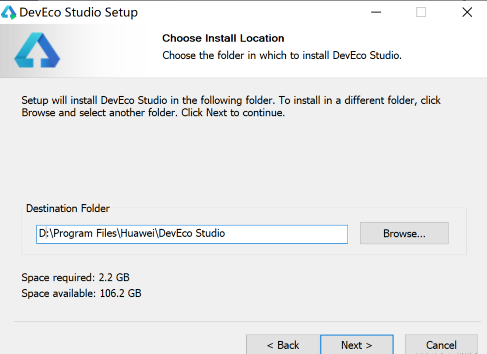Click the 'Choose Install Location' heading
The image size is (487, 354).
(223, 38)
